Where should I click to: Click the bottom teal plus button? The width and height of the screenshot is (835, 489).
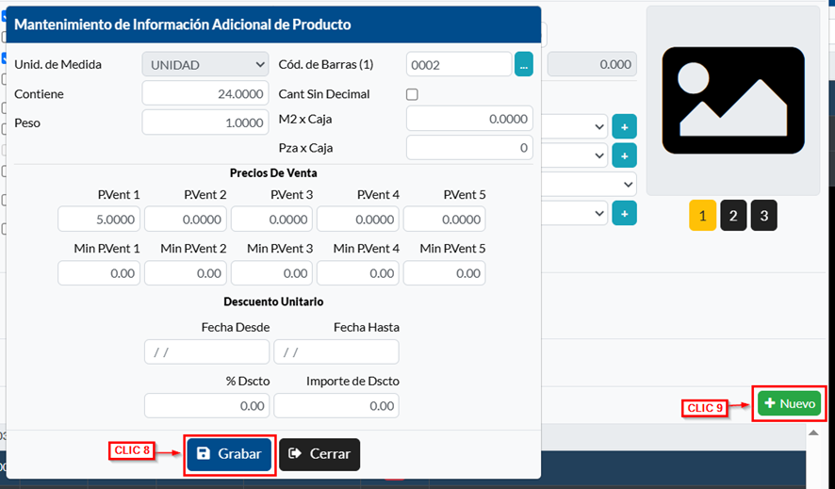pos(624,213)
